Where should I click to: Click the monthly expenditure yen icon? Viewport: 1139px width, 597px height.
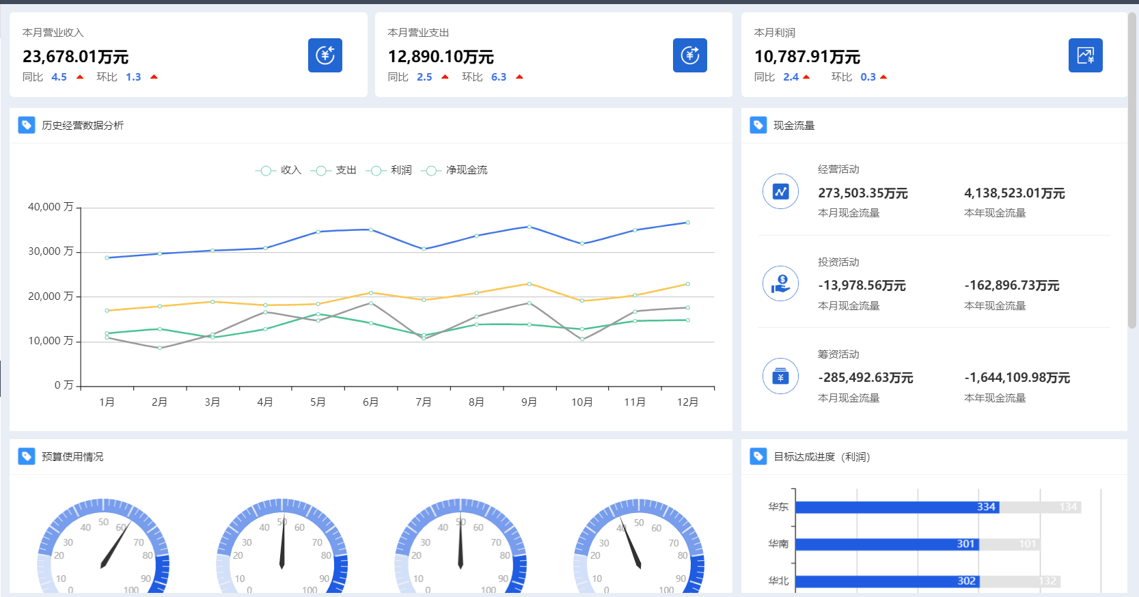point(690,55)
